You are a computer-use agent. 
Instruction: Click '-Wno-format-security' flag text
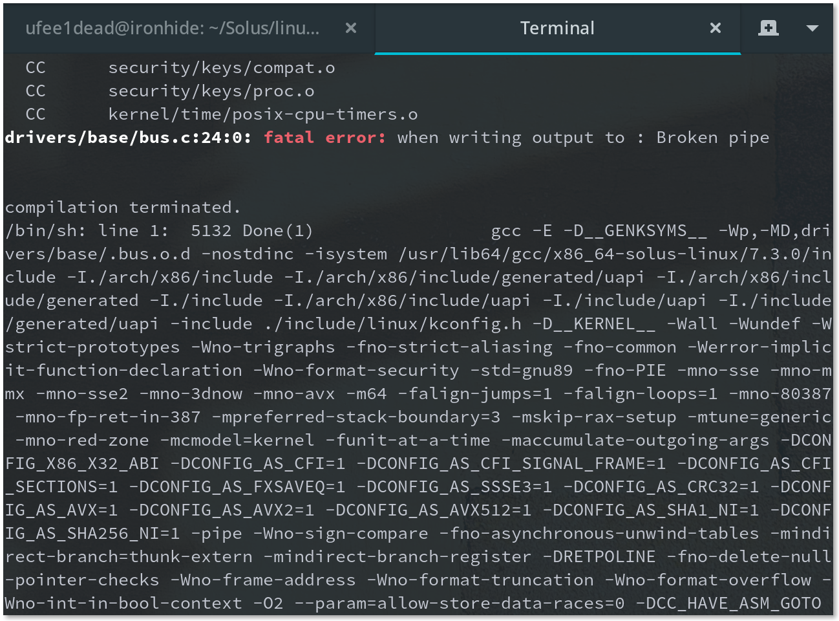coord(356,371)
